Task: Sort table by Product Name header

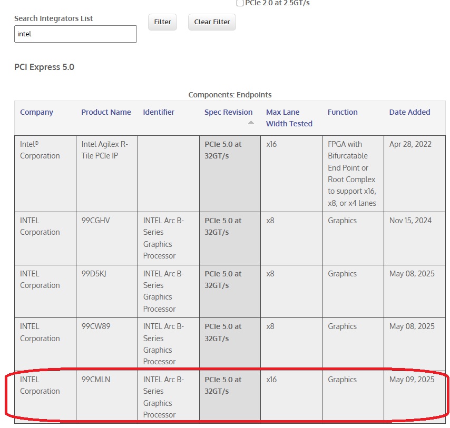Action: 106,112
